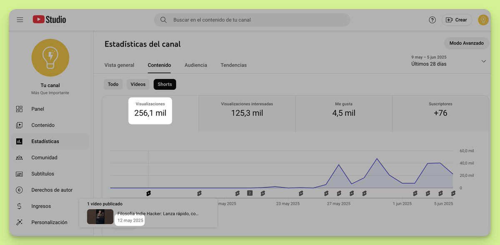This screenshot has height=245, width=500.
Task: Open Modo Avanzado analytics
Action: (x=466, y=43)
